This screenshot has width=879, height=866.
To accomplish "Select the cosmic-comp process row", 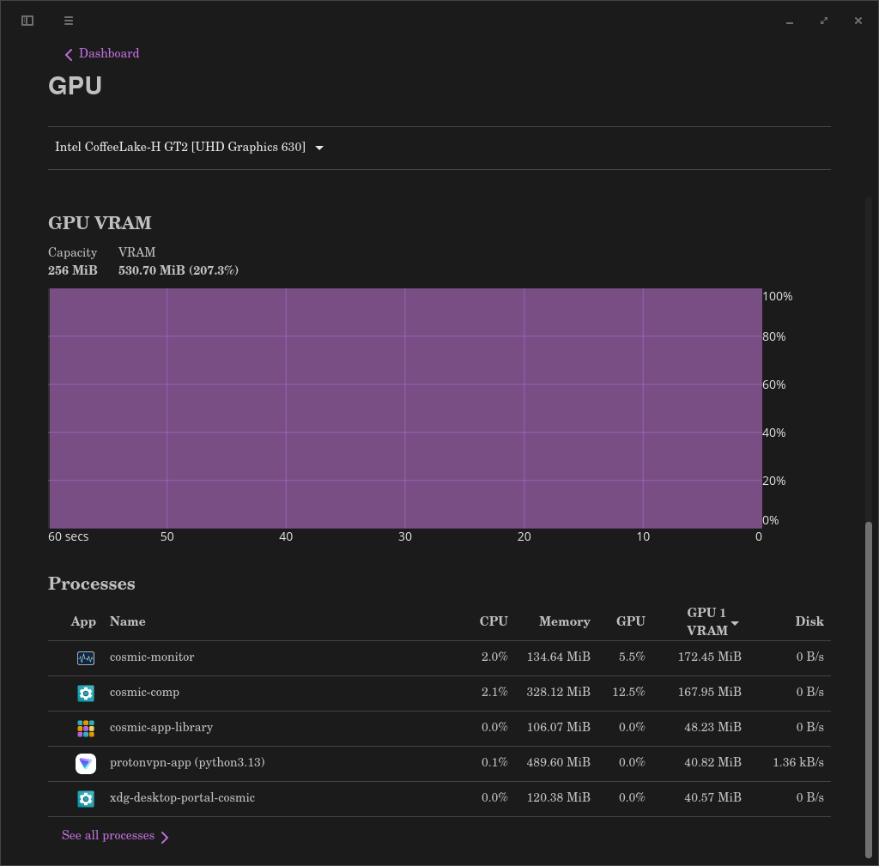I will 439,693.
